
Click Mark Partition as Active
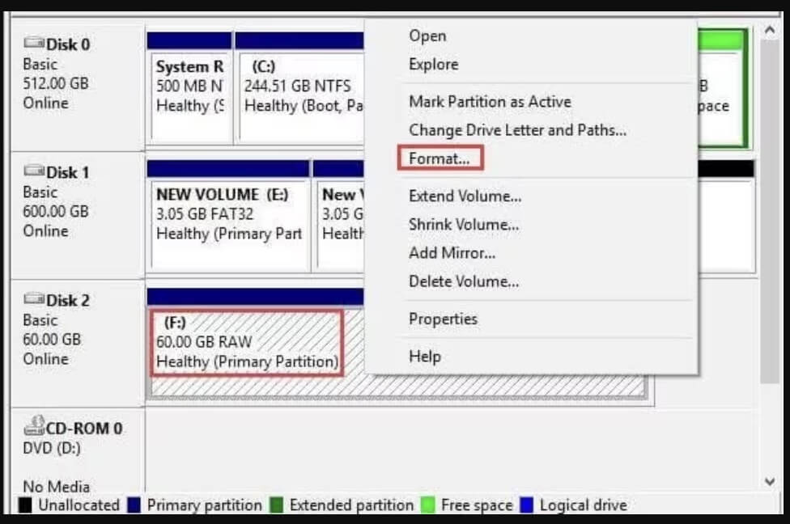pyautogui.click(x=489, y=102)
